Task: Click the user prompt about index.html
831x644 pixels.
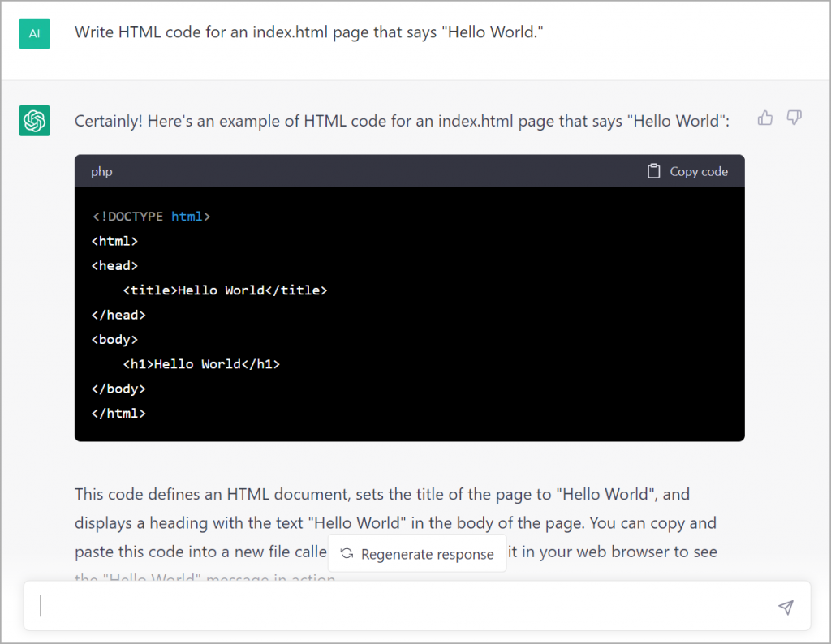Action: tap(308, 32)
